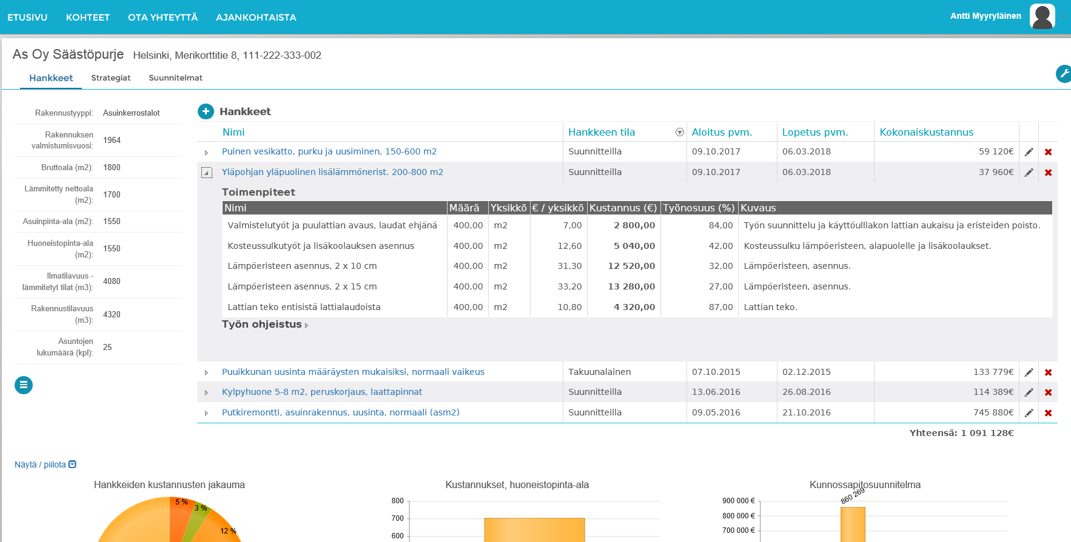Viewport: 1071px width, 542px height.
Task: Go to ETUSIVU in top navigation
Action: [x=27, y=18]
